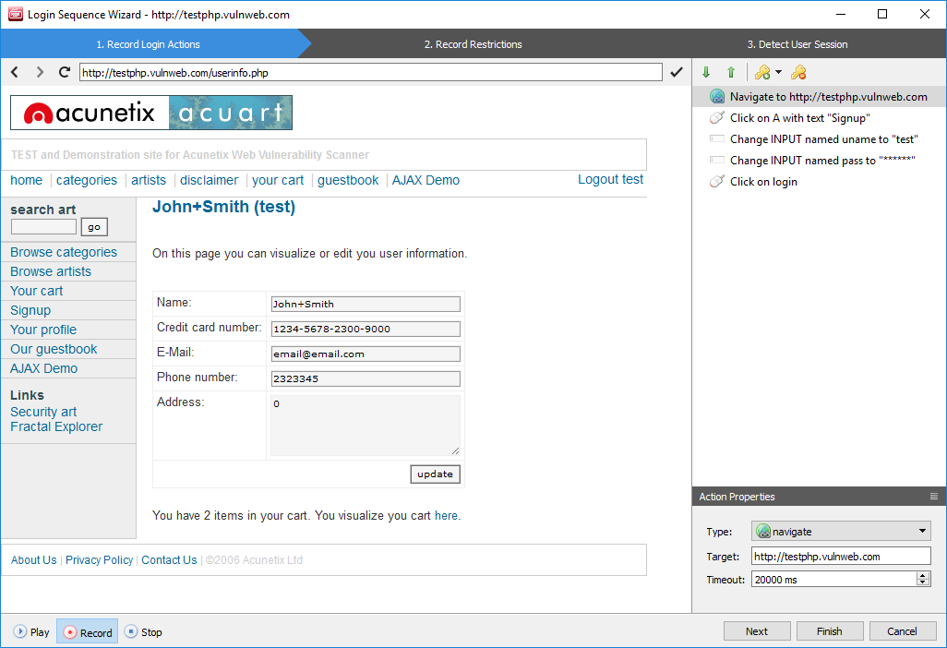Check the 'Change INPUT named uname' action checkbox
The width and height of the screenshot is (947, 648).
coord(717,138)
